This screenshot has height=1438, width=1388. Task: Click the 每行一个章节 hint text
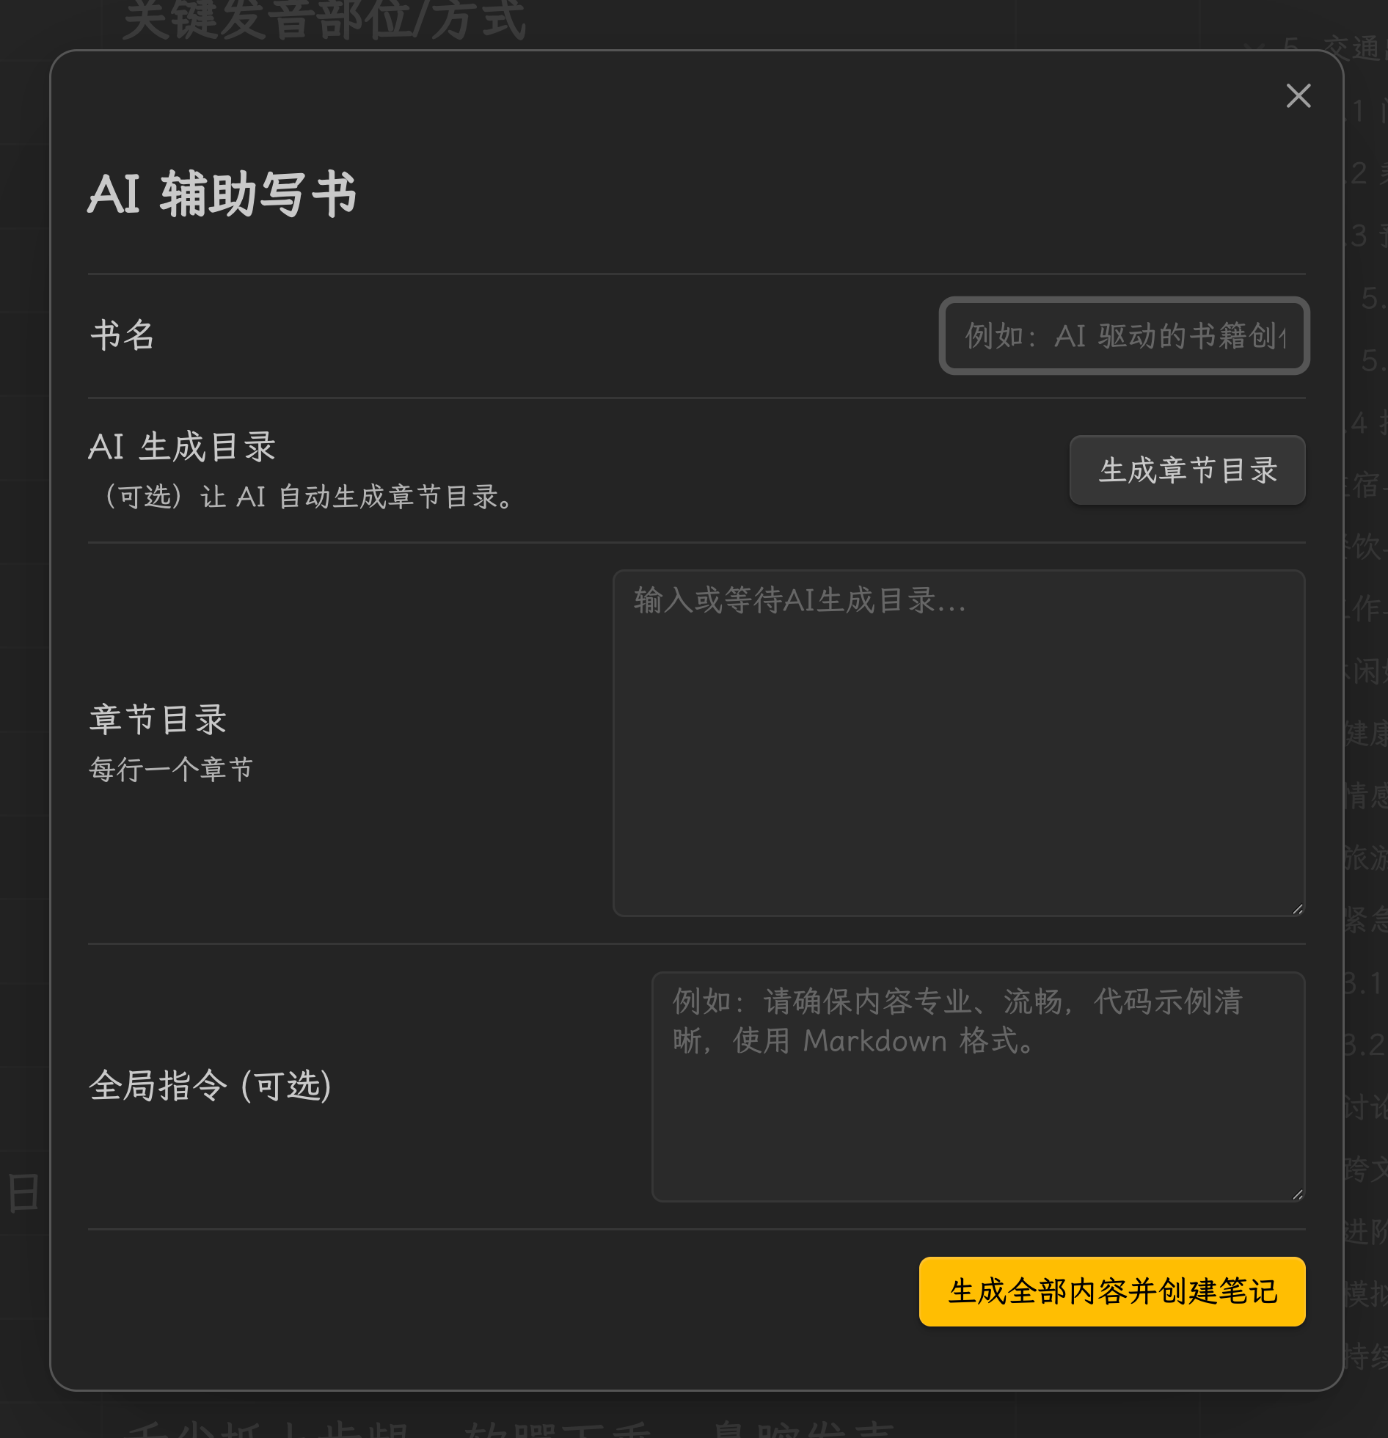(171, 770)
